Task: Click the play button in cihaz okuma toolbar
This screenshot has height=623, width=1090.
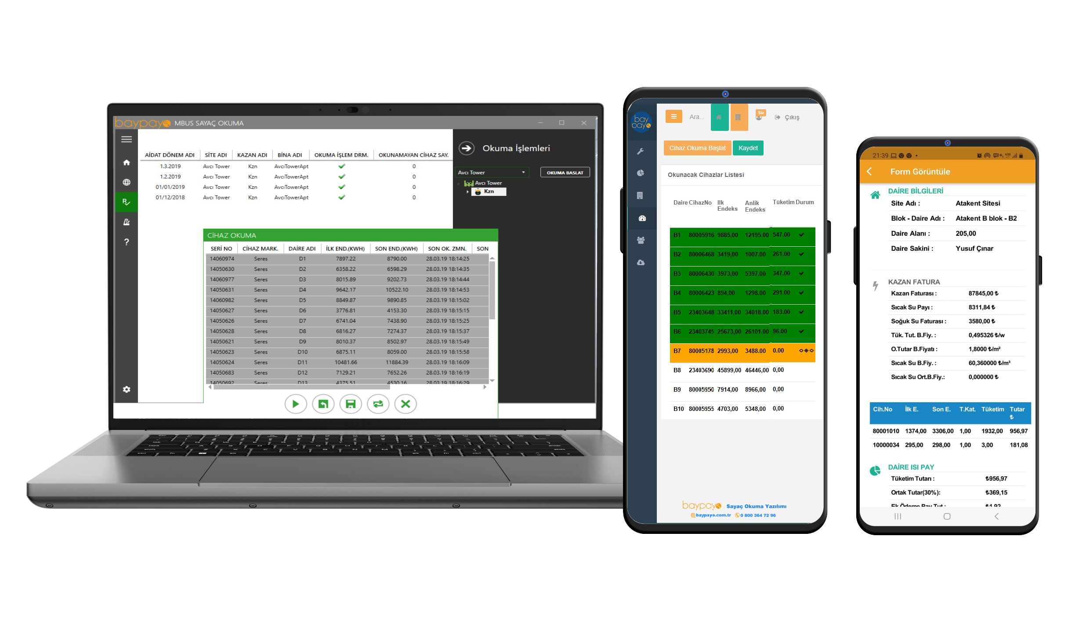Action: pyautogui.click(x=295, y=403)
